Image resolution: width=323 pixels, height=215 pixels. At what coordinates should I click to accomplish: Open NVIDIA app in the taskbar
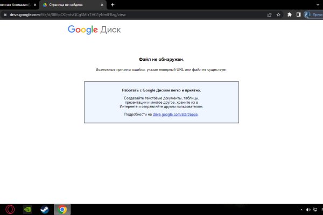(x=27, y=209)
